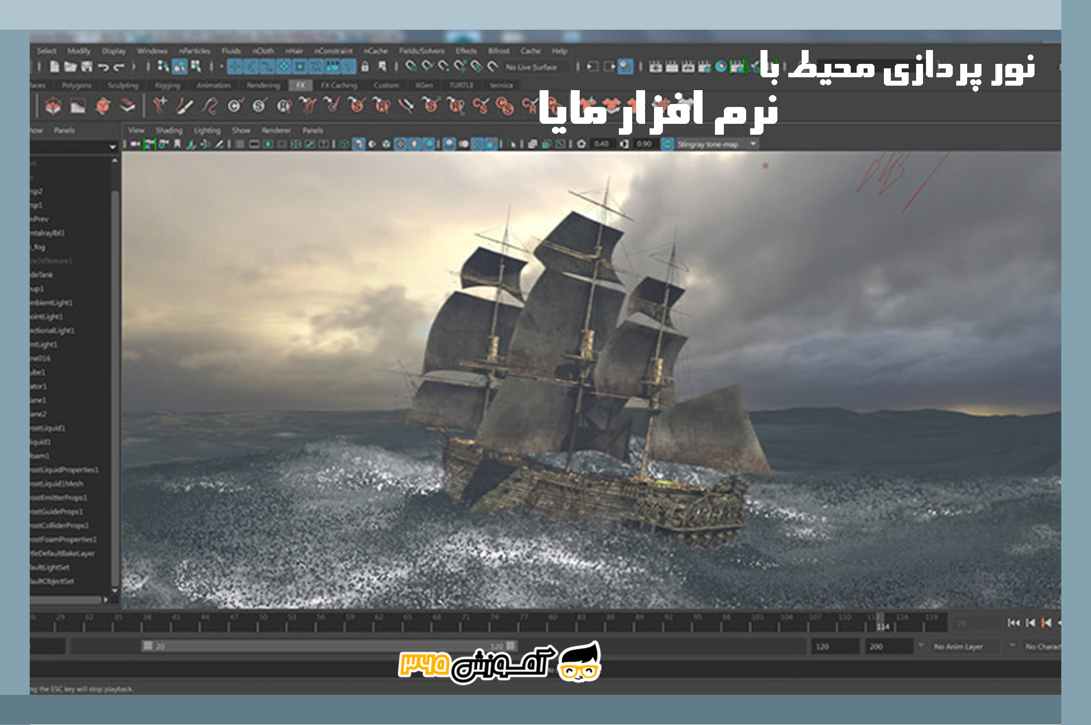Toggle Textured display button in panel toolbar
Screen dimensions: 1091x725
point(400,144)
